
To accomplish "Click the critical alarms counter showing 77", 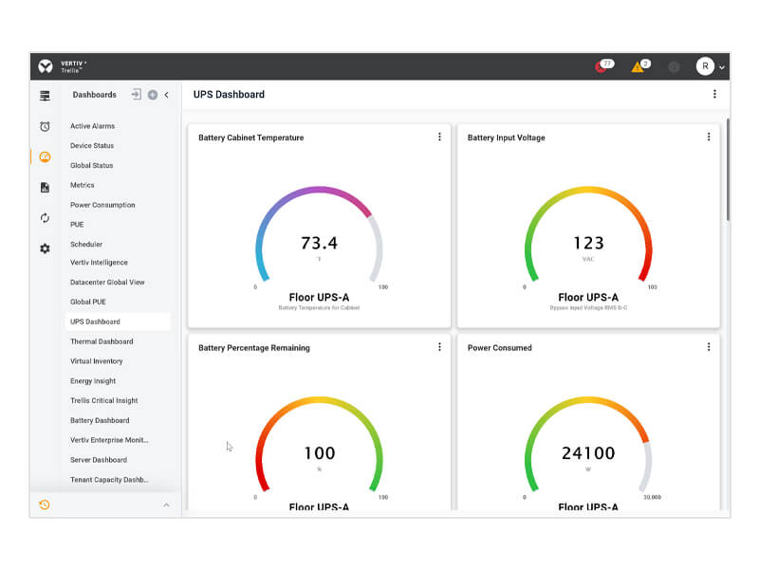I will click(x=602, y=65).
